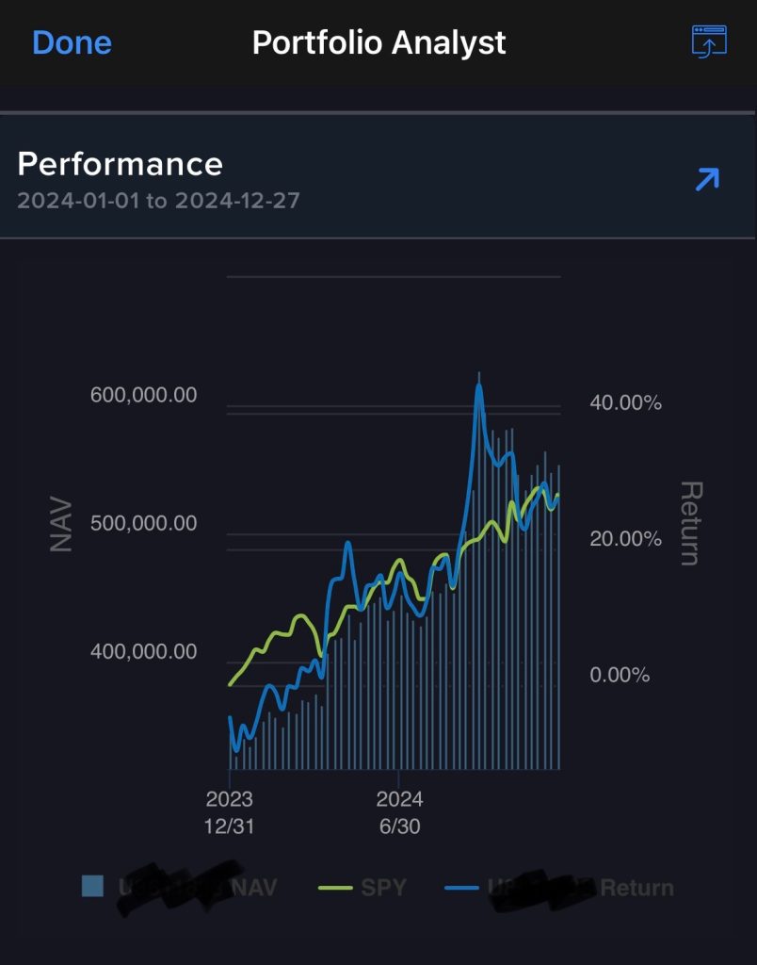The height and width of the screenshot is (965, 757).
Task: Tap the 2024-01-01 to 2024-12-27 date range
Action: tap(158, 201)
